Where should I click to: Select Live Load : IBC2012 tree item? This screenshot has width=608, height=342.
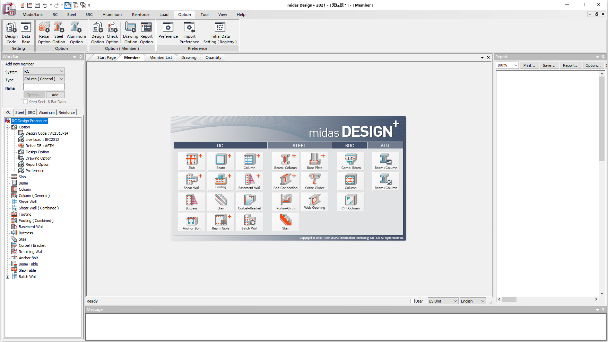coord(42,139)
